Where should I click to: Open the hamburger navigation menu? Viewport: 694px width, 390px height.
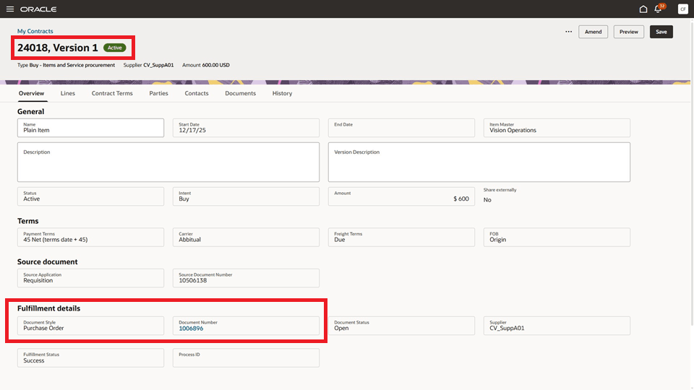coord(9,9)
